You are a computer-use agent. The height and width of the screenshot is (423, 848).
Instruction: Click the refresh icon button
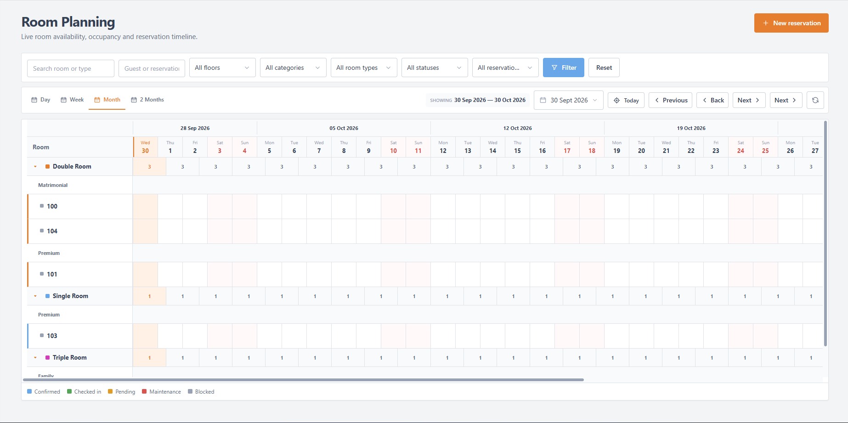[x=815, y=100]
